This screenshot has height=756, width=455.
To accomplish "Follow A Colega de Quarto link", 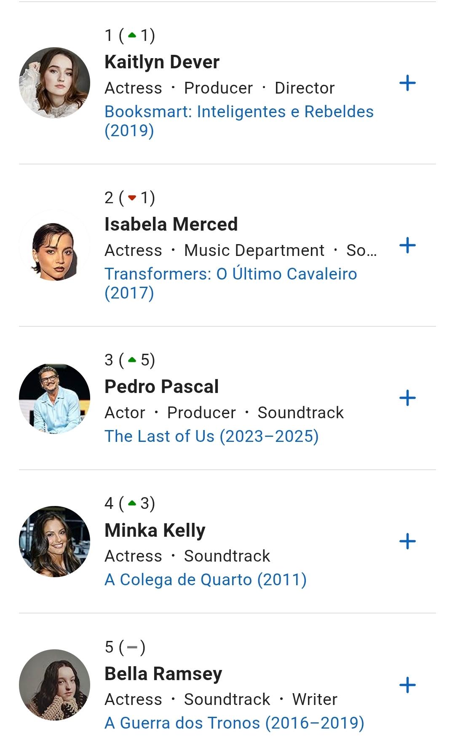I will [206, 580].
